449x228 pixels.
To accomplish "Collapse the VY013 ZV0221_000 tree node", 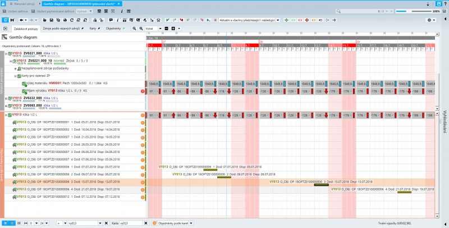I will [7, 53].
